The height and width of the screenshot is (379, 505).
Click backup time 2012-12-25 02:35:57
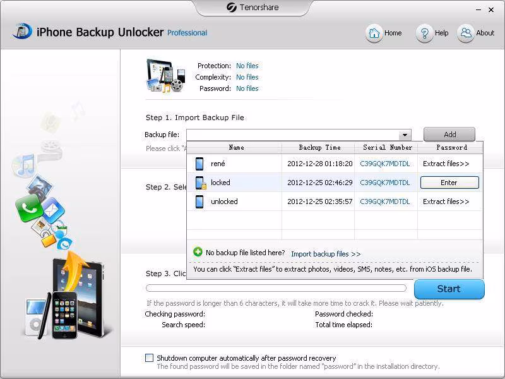[x=320, y=202]
